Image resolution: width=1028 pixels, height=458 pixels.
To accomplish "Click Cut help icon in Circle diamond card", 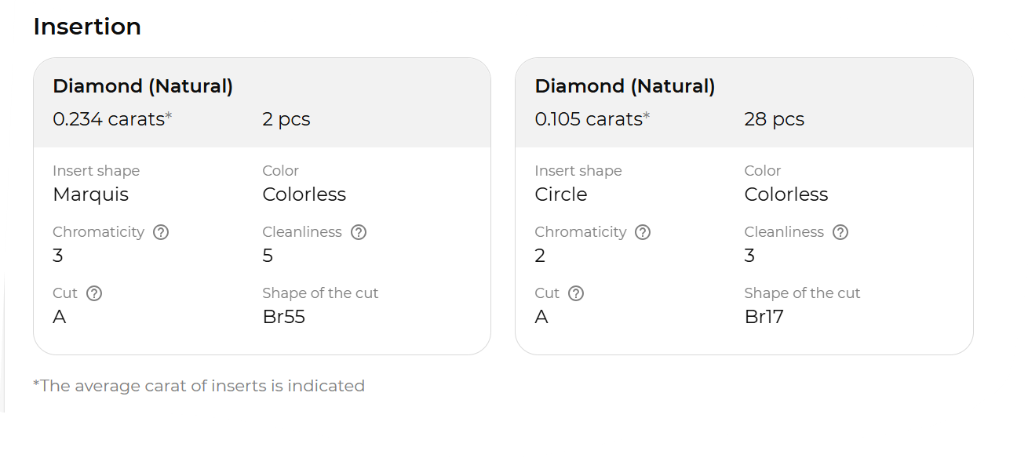I will point(576,293).
